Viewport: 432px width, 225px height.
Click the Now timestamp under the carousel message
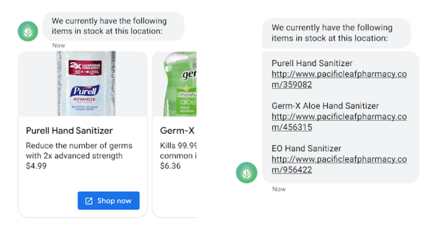(59, 45)
